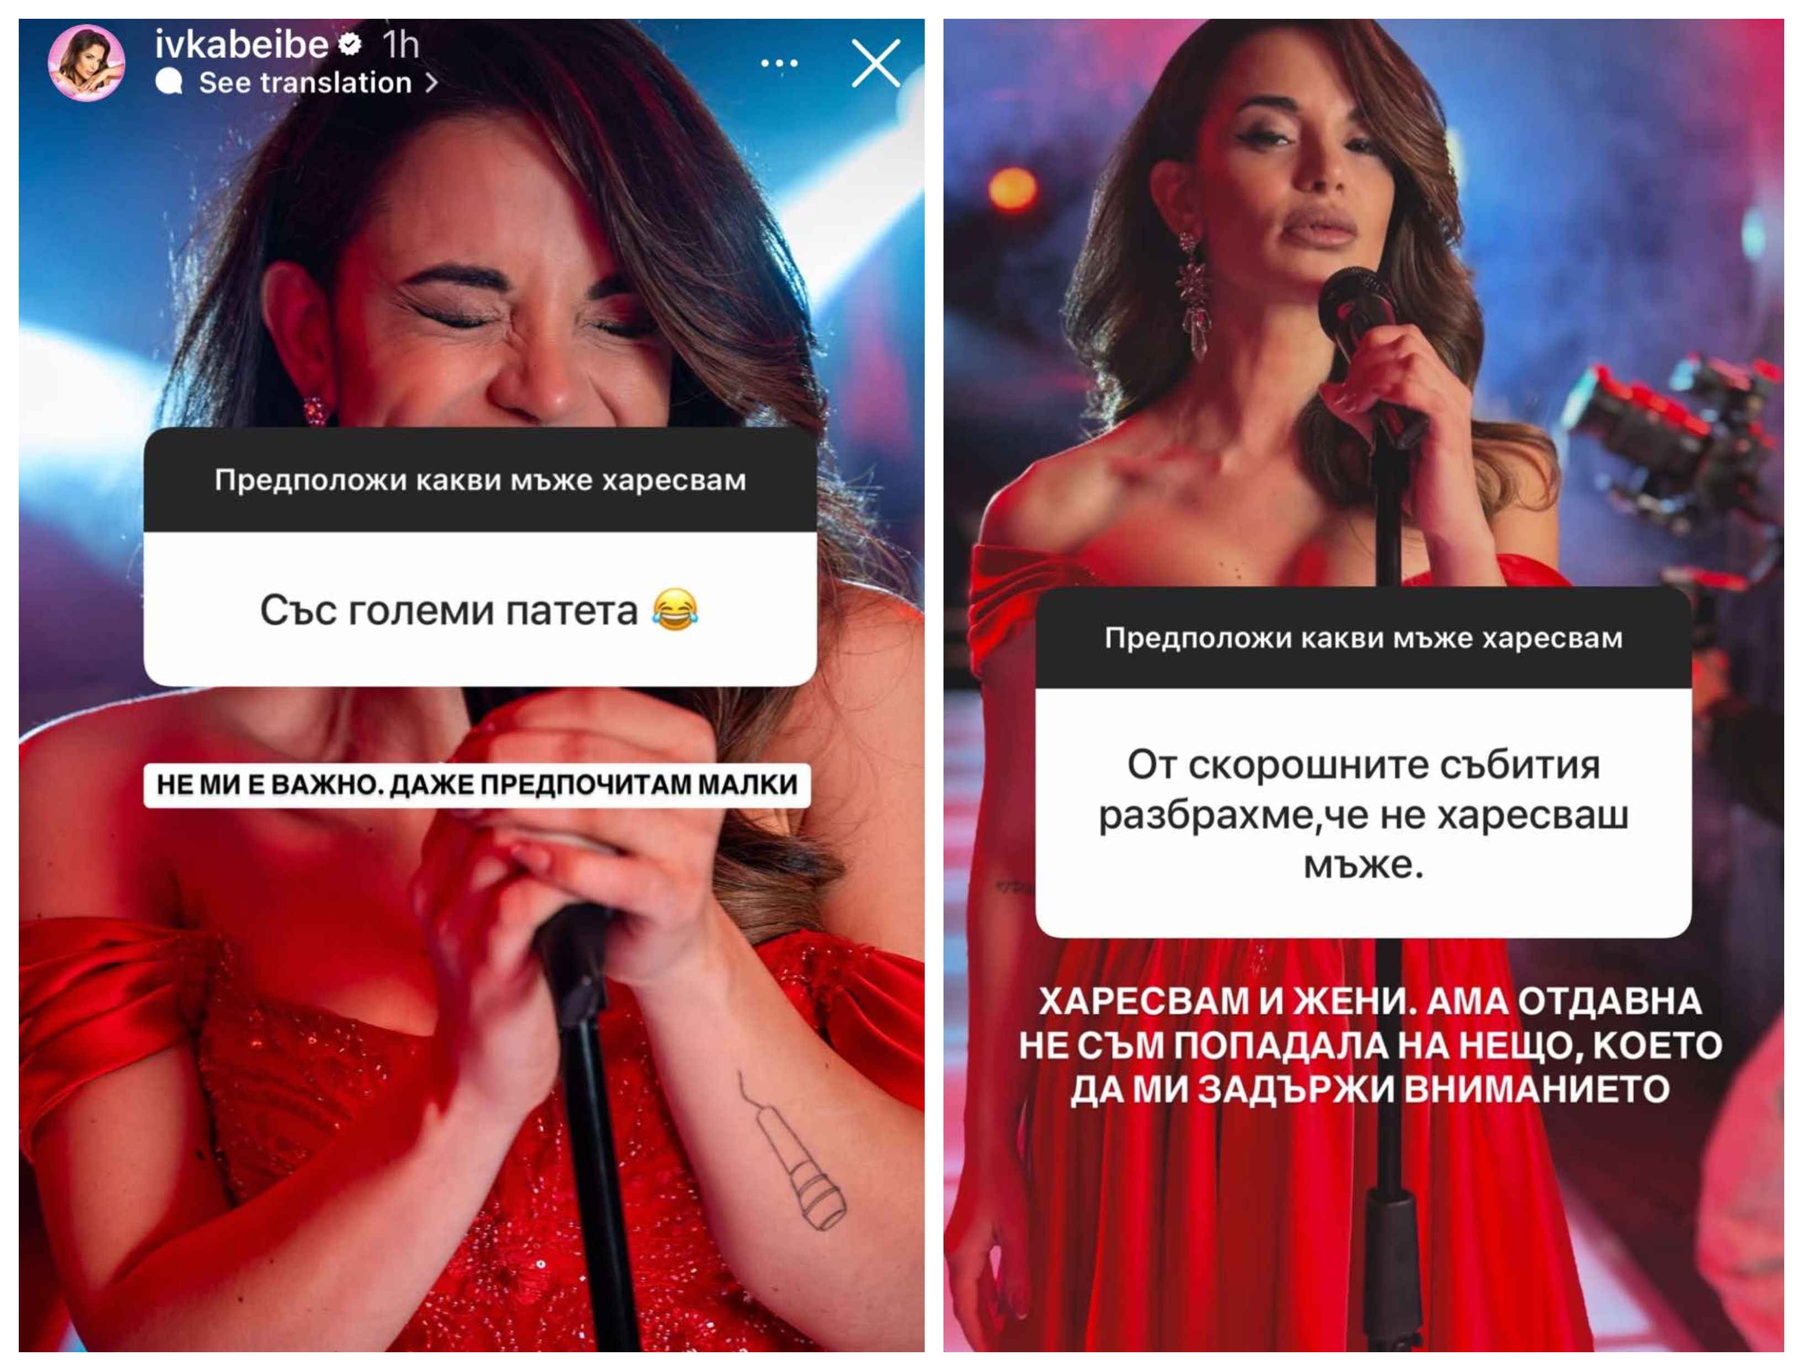1803x1371 pixels.
Task: Select the See translation link
Action: 305,82
